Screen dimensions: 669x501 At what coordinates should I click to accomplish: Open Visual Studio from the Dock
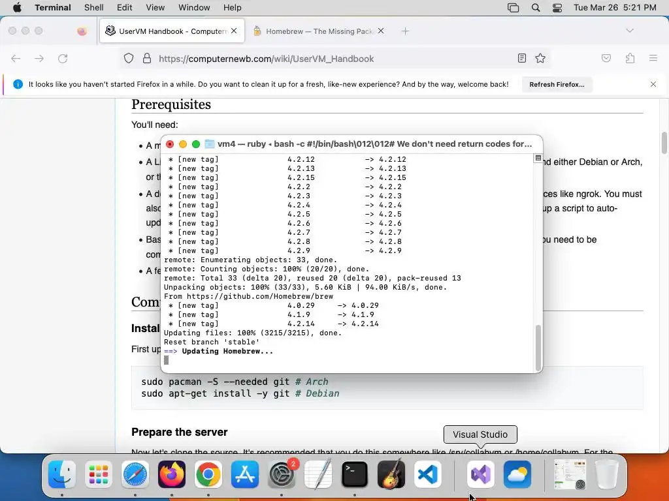tap(480, 474)
